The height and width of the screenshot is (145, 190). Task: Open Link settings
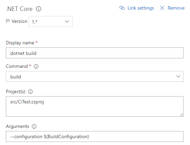pos(141,8)
